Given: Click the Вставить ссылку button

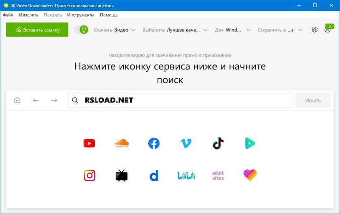Looking at the screenshot, I should (37, 30).
